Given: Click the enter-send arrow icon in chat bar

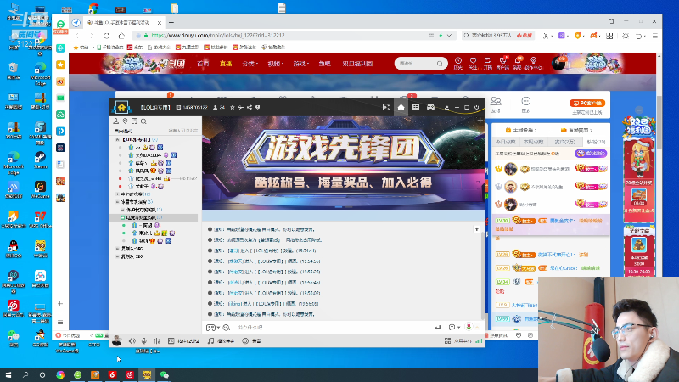Looking at the screenshot, I should [437, 328].
